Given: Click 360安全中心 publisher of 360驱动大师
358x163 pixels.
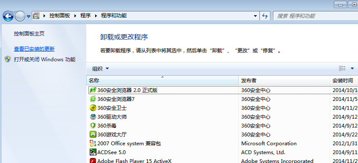Looking at the screenshot, I should (256, 117).
